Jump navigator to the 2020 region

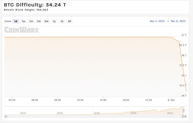point(133,113)
